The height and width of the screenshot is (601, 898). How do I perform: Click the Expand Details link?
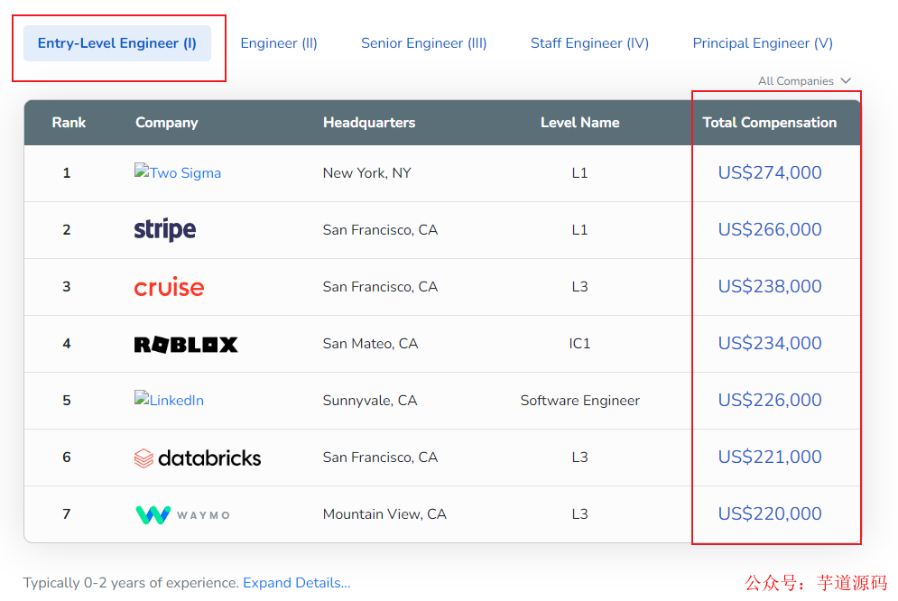tap(297, 583)
